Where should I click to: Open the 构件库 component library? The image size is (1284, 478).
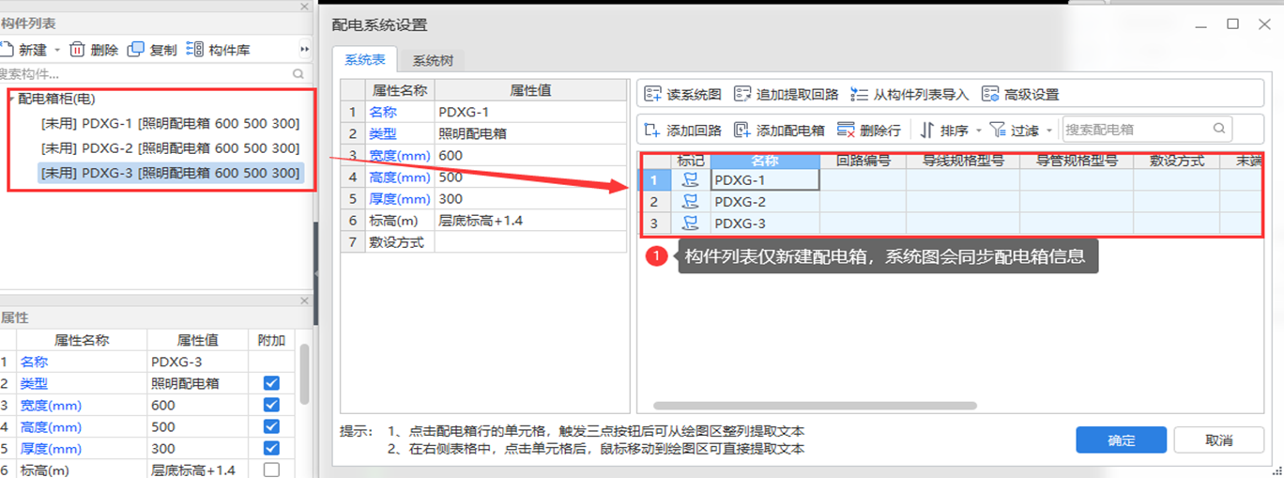(x=218, y=50)
